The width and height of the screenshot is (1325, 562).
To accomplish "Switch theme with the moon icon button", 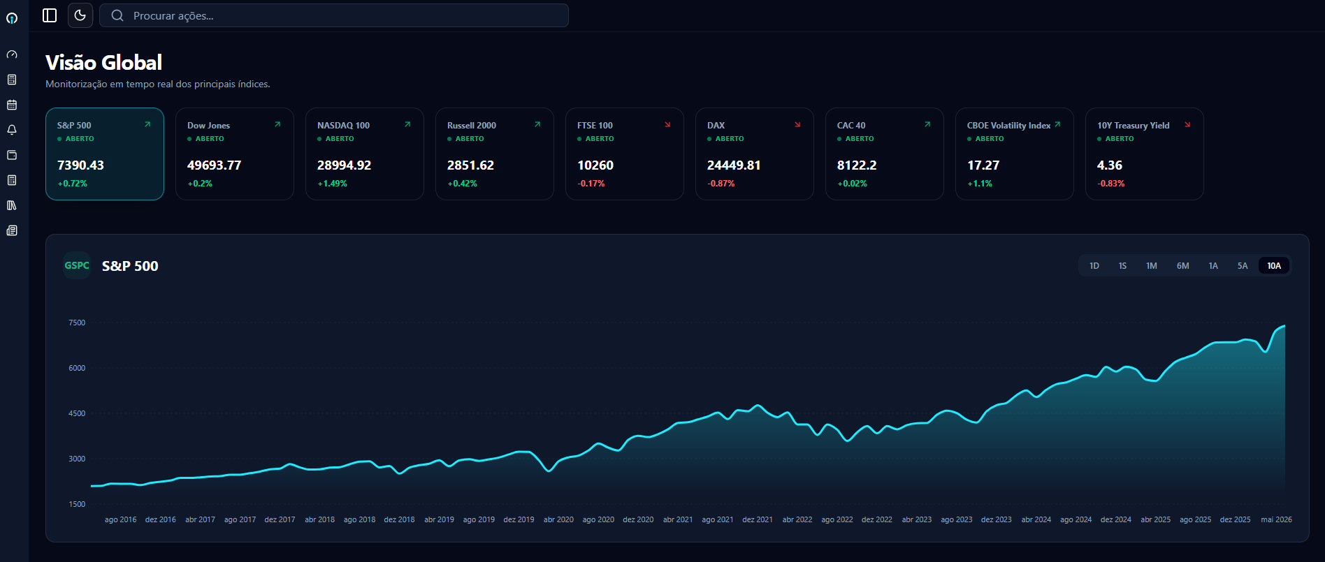I will [x=80, y=15].
